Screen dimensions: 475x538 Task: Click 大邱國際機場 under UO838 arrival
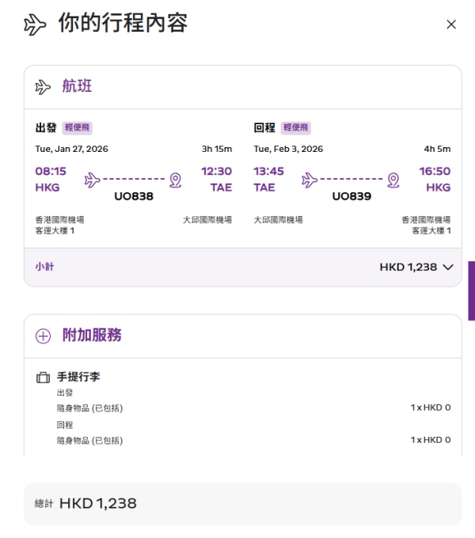[x=207, y=220]
